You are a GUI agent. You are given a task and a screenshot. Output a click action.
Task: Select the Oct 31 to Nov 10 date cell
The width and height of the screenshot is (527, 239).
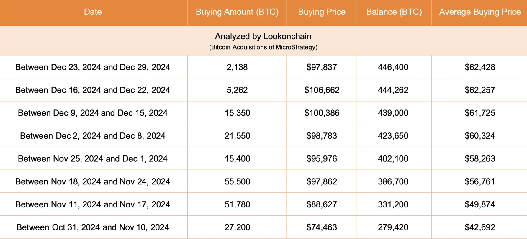click(93, 227)
